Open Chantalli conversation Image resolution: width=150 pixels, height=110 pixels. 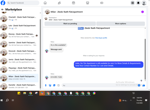(19, 19)
